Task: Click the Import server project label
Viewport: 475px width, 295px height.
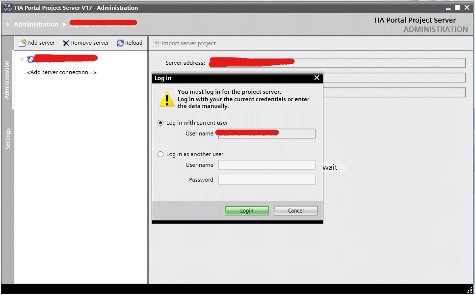Action: (x=188, y=43)
